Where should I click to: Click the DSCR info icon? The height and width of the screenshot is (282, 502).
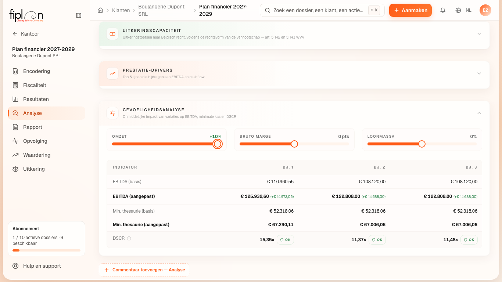[x=129, y=238]
